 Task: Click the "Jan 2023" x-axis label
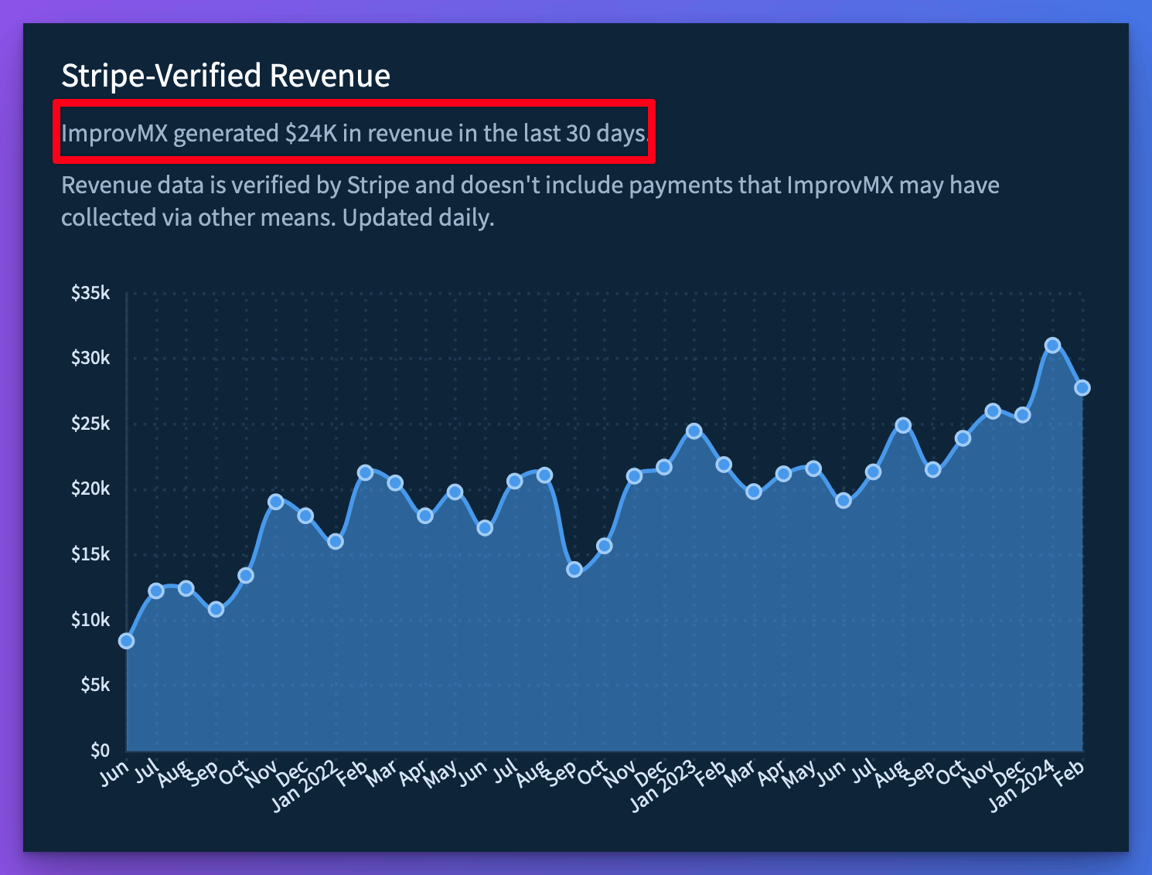[663, 785]
